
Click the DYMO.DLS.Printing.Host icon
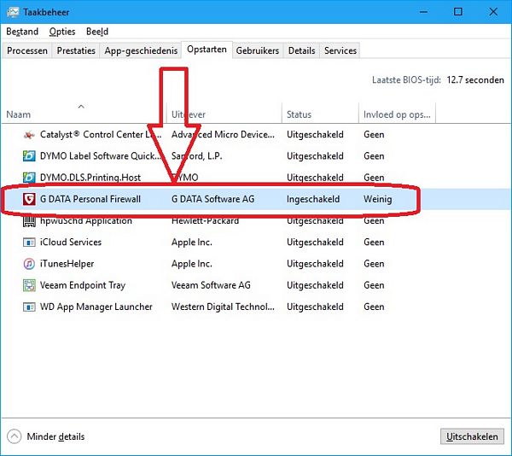pos(29,178)
